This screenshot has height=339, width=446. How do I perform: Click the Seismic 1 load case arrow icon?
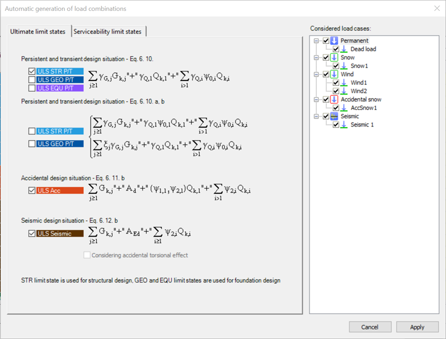(x=344, y=124)
